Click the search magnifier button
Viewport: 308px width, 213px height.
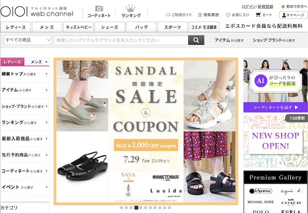coord(196,40)
